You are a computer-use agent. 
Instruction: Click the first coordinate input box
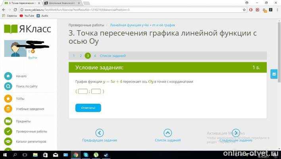83,91
